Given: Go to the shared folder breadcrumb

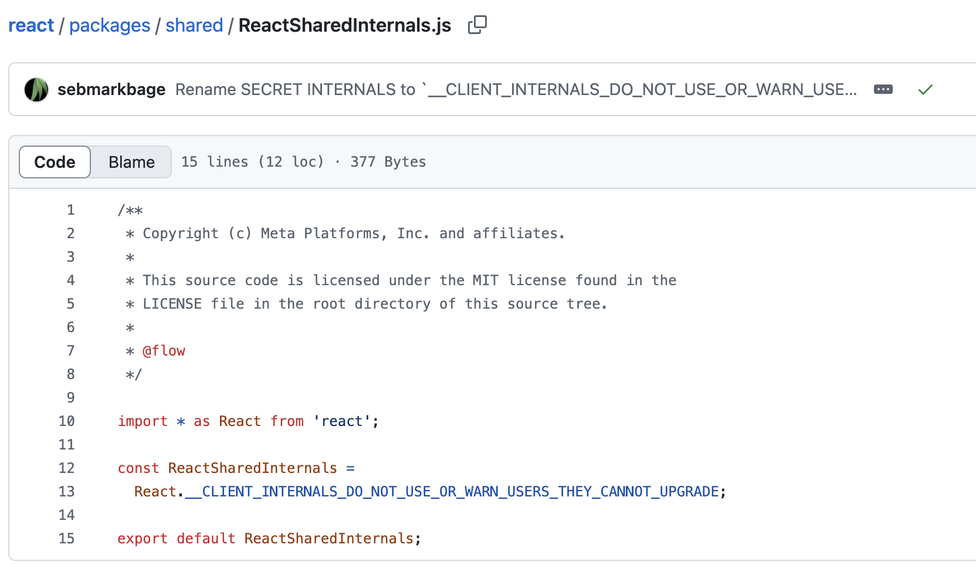Looking at the screenshot, I should [194, 25].
